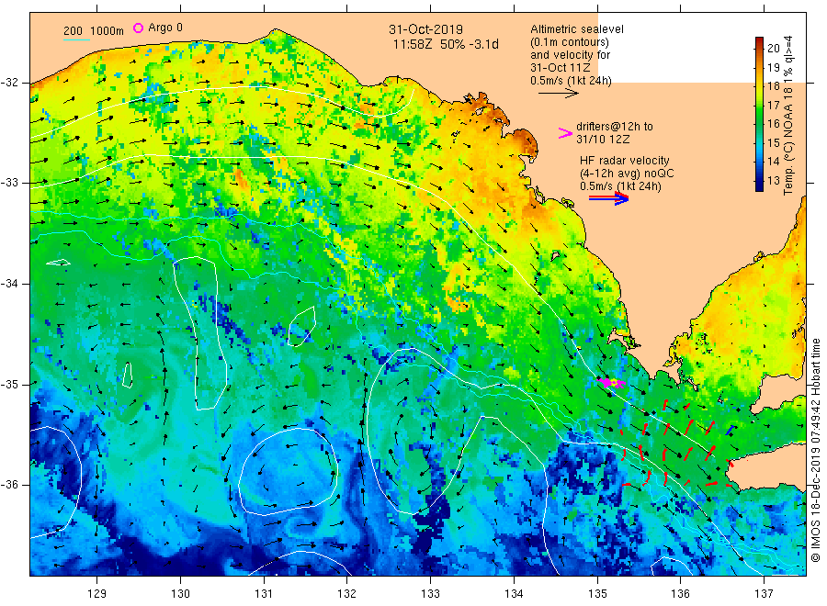
Task: Click the longitude label 131
Action: (x=264, y=594)
